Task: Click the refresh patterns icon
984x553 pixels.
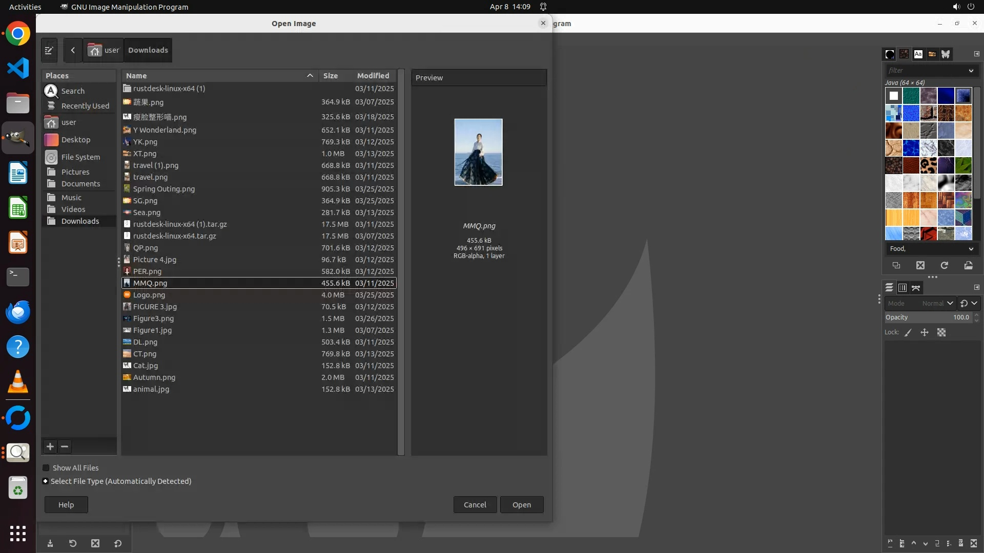Action: pyautogui.click(x=944, y=265)
